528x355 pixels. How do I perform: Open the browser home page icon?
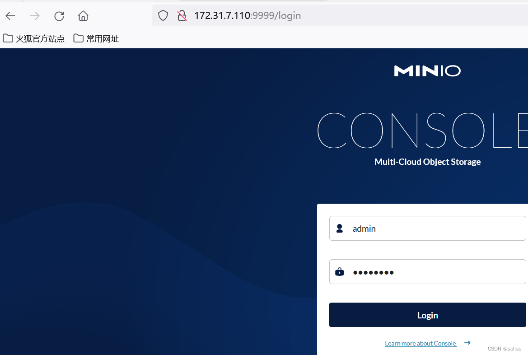83,16
